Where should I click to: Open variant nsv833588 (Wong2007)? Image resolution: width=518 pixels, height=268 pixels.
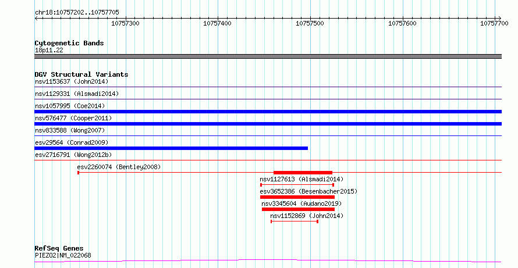pos(70,130)
